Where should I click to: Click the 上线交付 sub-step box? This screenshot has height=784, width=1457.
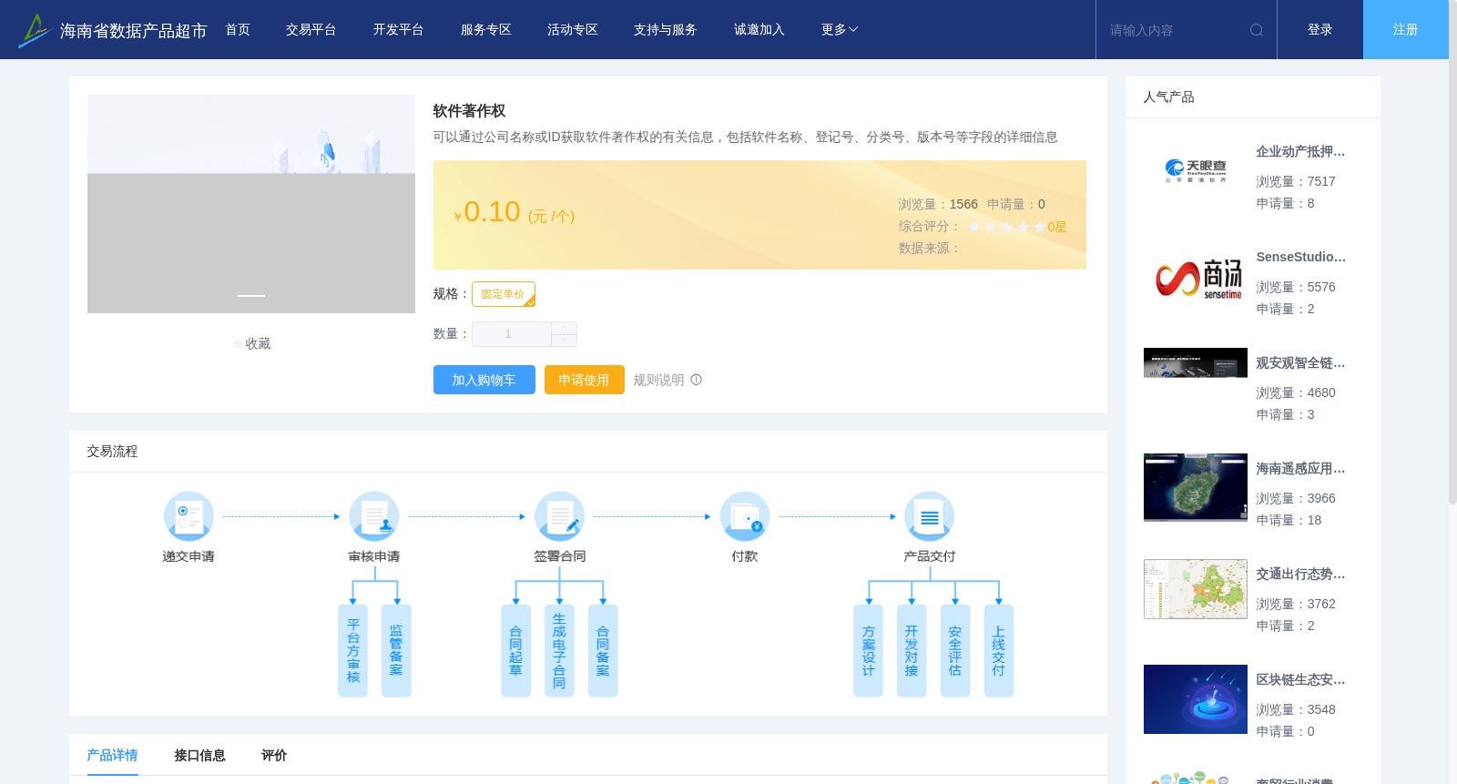tap(999, 651)
